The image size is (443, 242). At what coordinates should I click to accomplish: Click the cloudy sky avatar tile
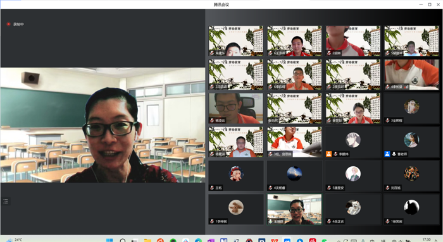pos(294,174)
